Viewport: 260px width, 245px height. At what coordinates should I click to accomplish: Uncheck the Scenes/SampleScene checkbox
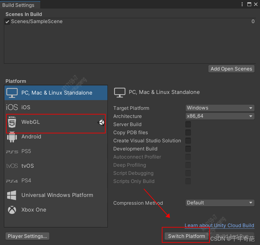point(7,22)
